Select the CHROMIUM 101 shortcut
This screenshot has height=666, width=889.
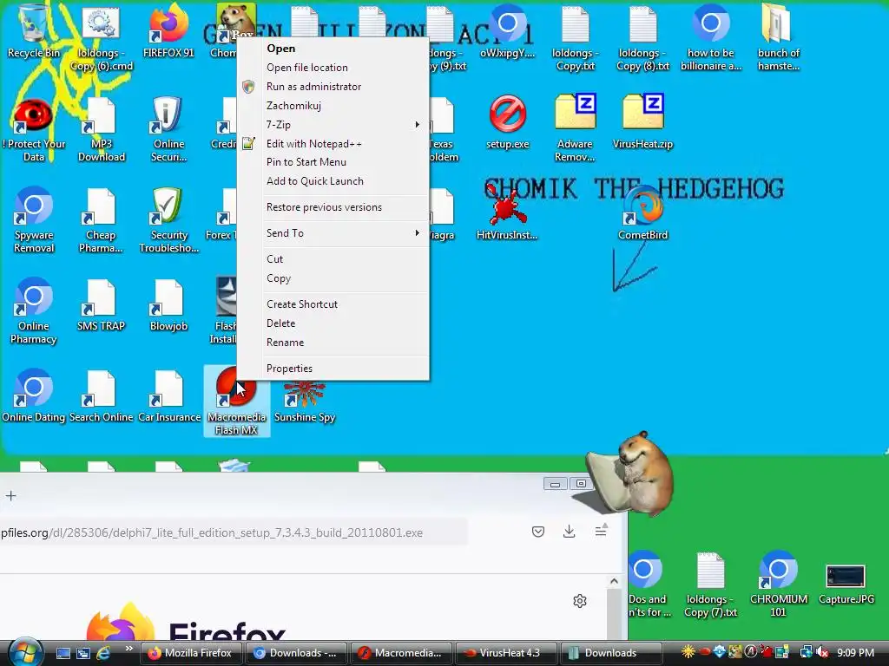(x=779, y=584)
